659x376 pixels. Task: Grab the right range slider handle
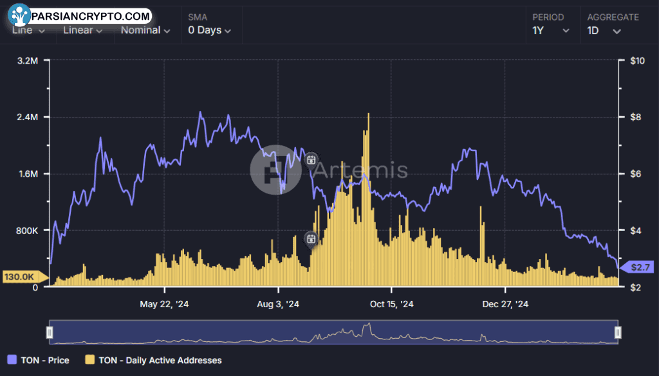(618, 332)
